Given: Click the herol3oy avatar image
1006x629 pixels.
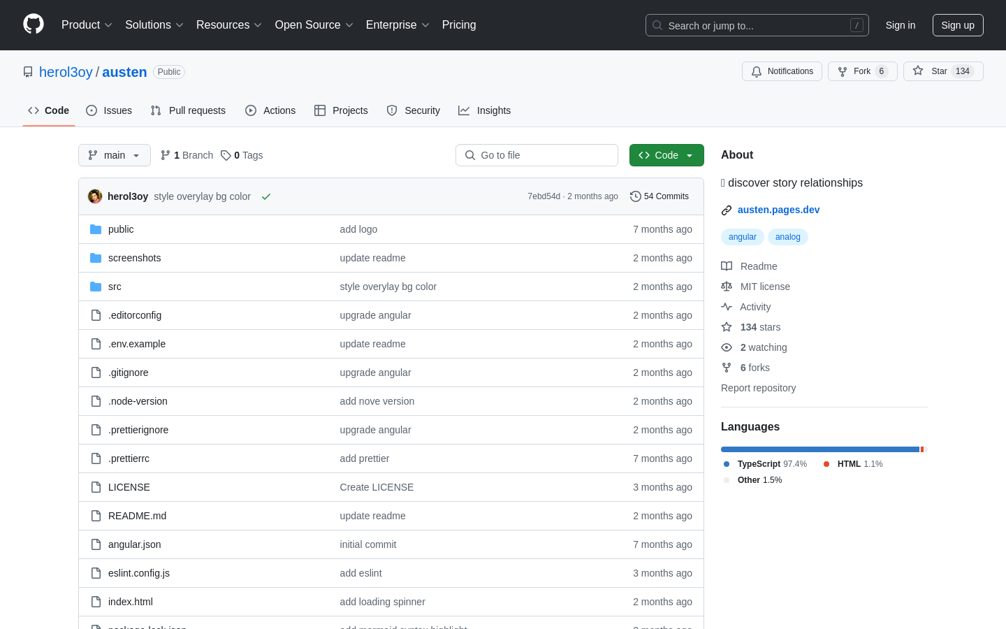Looking at the screenshot, I should tap(95, 196).
